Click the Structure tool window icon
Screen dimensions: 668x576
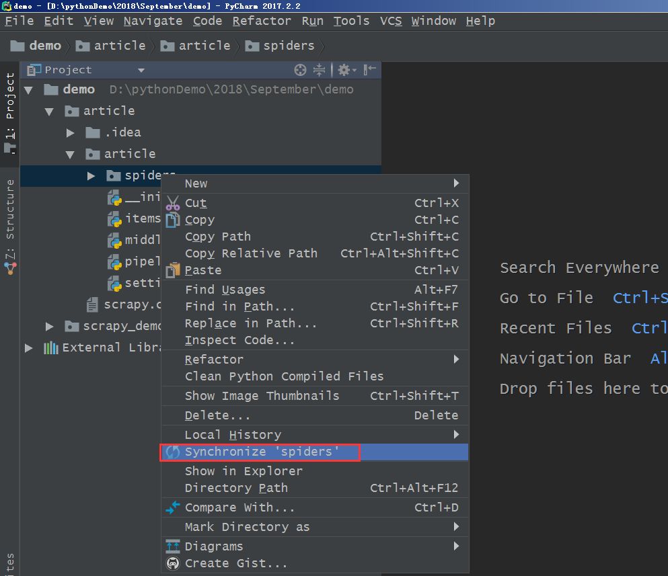point(10,268)
